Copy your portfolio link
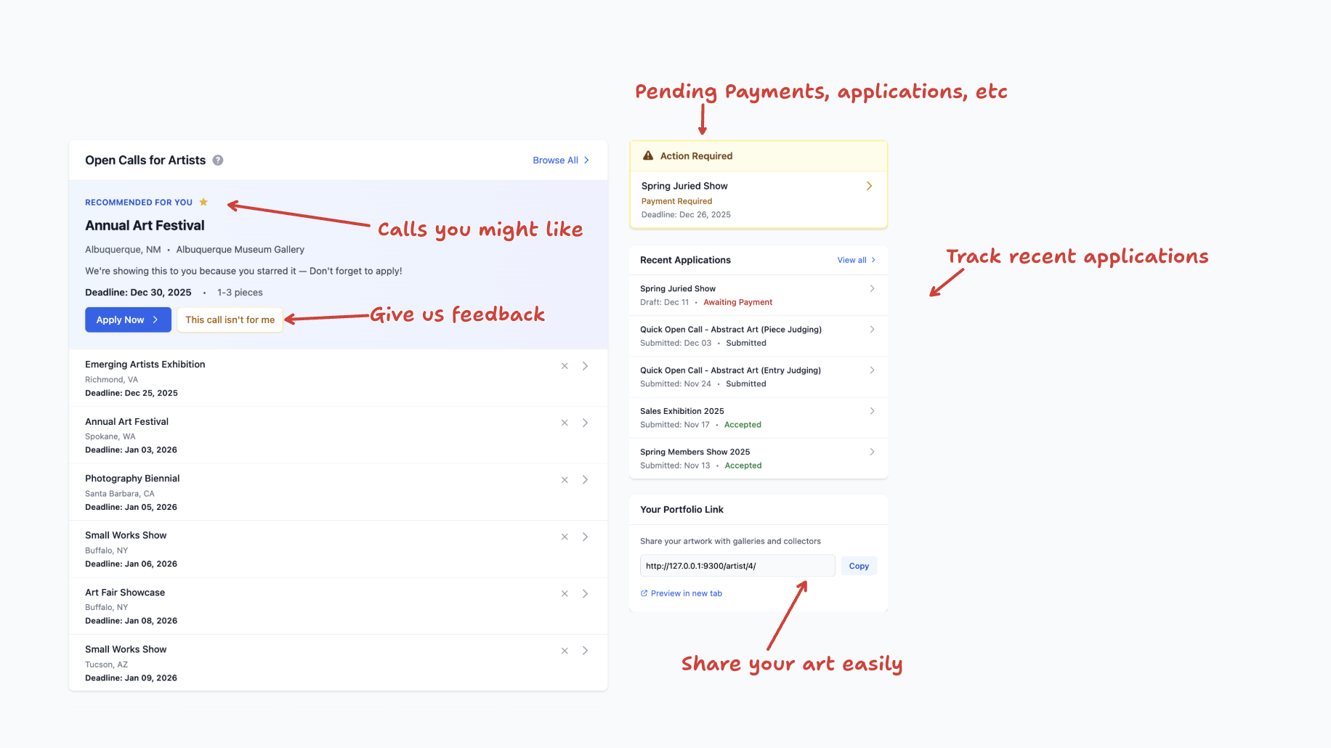This screenshot has height=748, width=1331. [859, 565]
